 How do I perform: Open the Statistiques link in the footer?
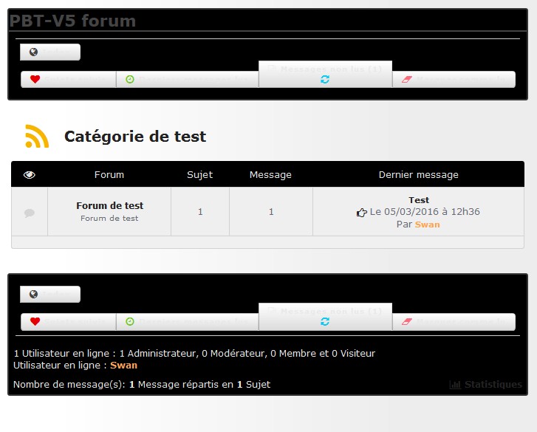point(485,385)
